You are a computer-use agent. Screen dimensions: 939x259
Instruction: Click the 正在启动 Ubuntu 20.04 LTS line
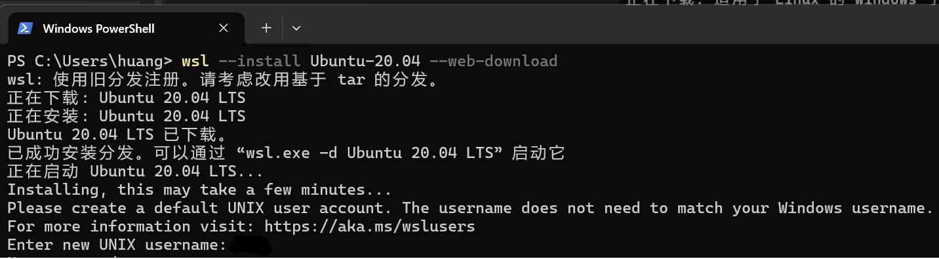click(135, 172)
